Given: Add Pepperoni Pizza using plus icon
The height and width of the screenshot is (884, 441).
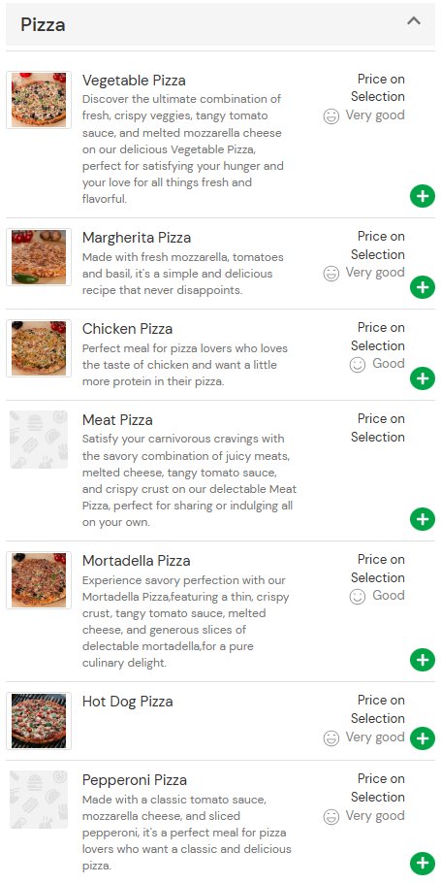Looking at the screenshot, I should pyautogui.click(x=423, y=864).
